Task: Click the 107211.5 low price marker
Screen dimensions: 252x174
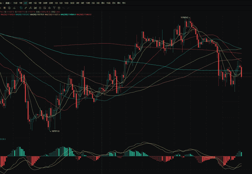Action: tap(55, 131)
